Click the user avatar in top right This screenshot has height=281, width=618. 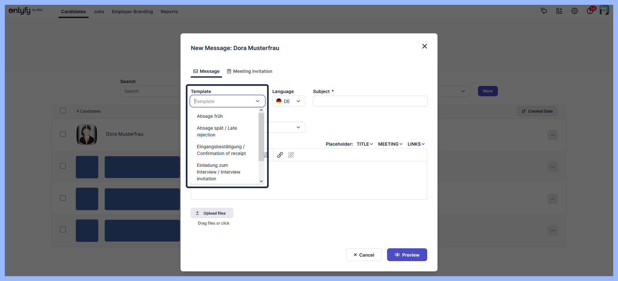click(604, 10)
